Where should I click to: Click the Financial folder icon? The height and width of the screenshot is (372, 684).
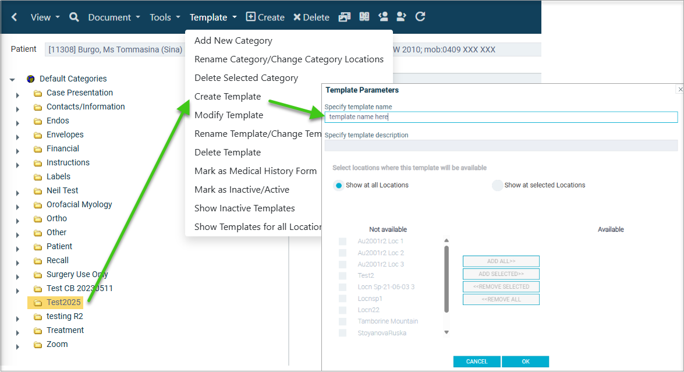[38, 149]
